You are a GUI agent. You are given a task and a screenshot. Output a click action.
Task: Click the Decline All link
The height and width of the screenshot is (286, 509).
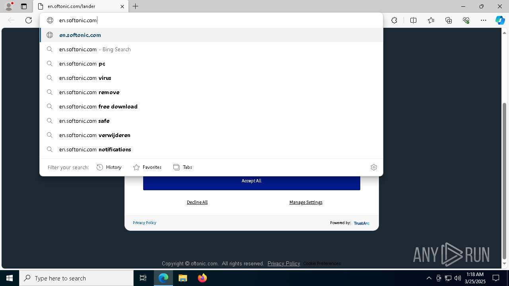197,202
